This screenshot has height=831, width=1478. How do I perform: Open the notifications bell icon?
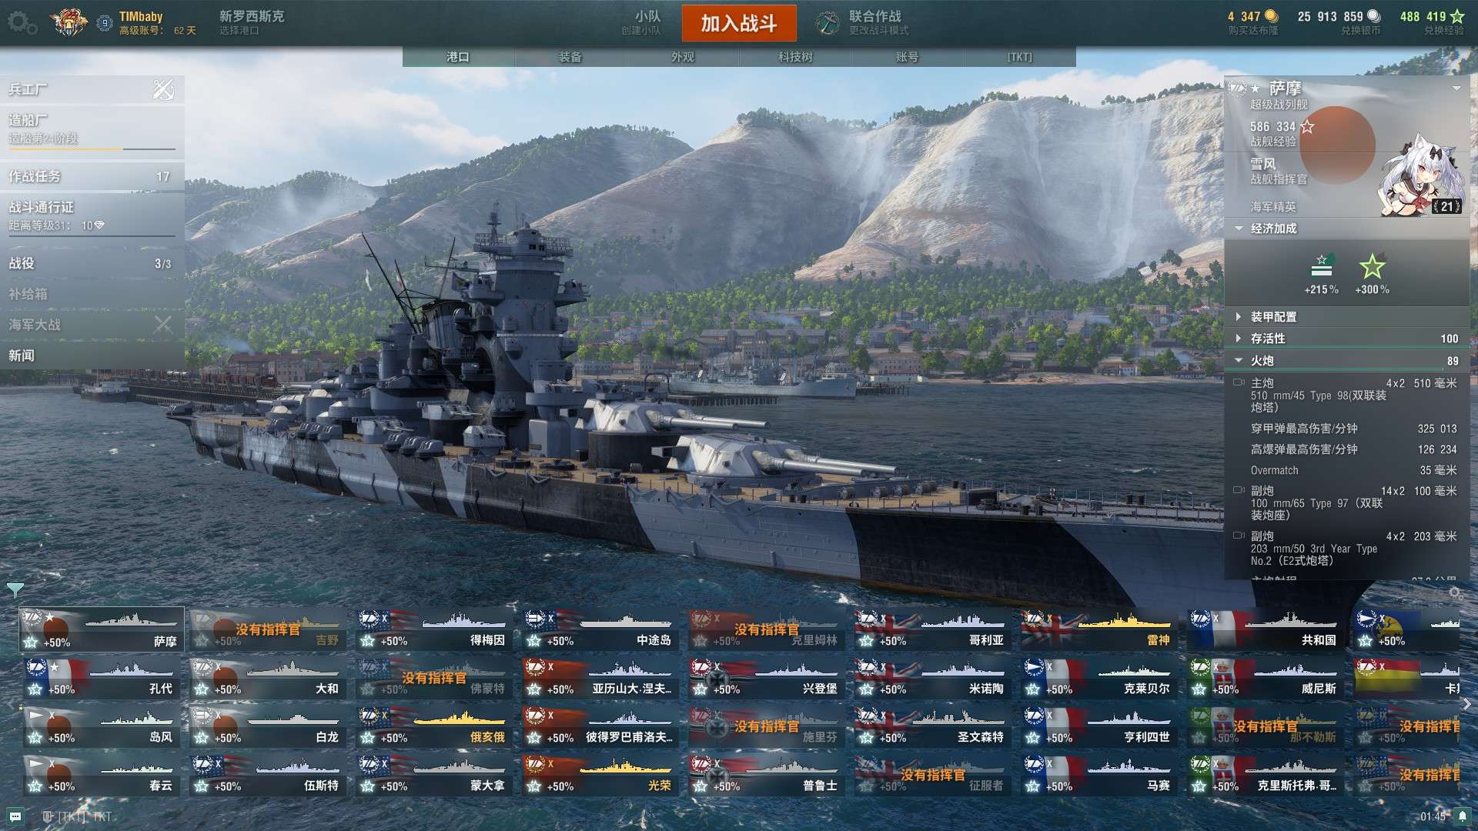[x=1463, y=816]
